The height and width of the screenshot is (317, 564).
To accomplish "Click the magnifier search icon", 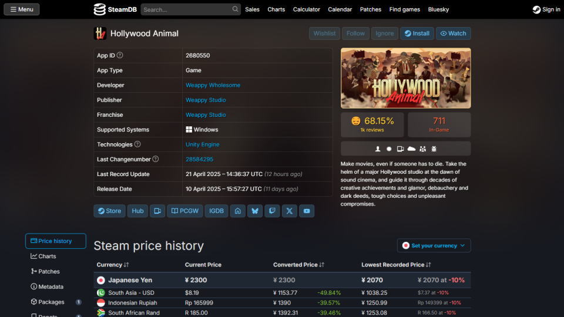I will pos(235,9).
